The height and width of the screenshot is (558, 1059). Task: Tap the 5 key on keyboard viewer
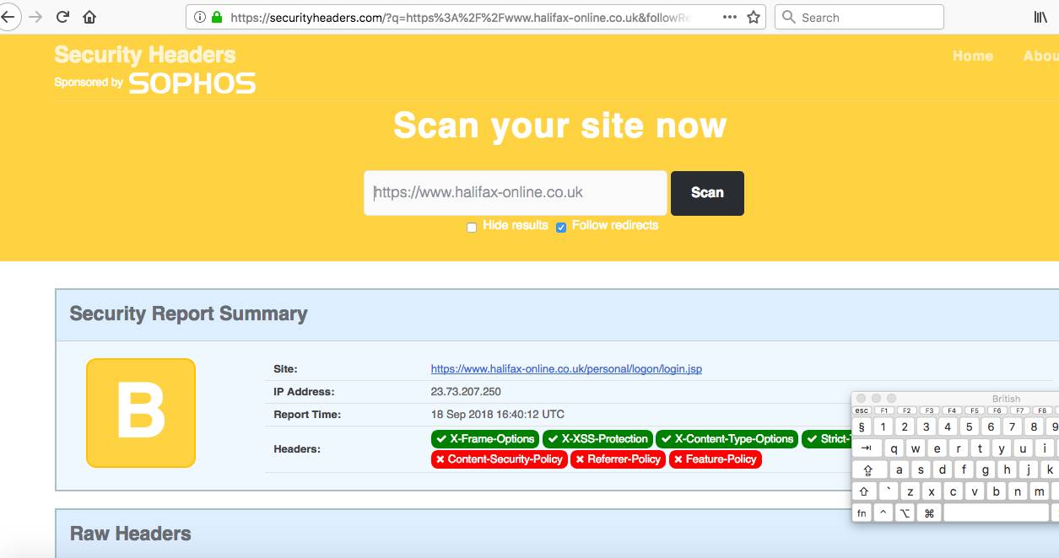click(970, 427)
